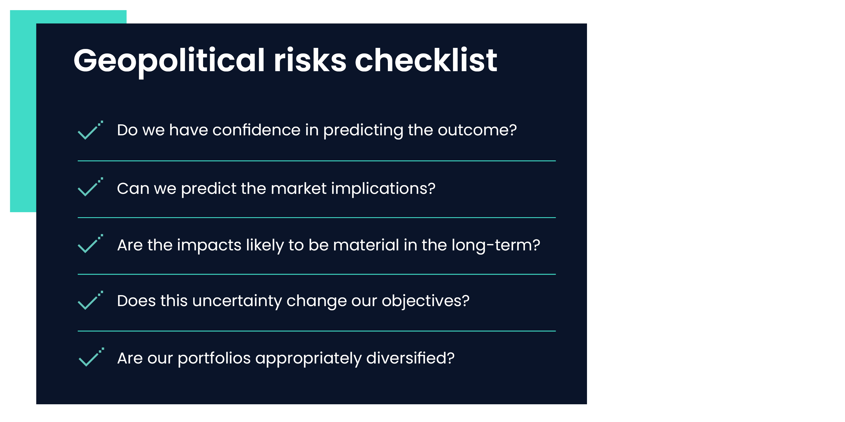The image size is (845, 422).
Task: Click the divider under the market implications question
Action: tap(317, 217)
